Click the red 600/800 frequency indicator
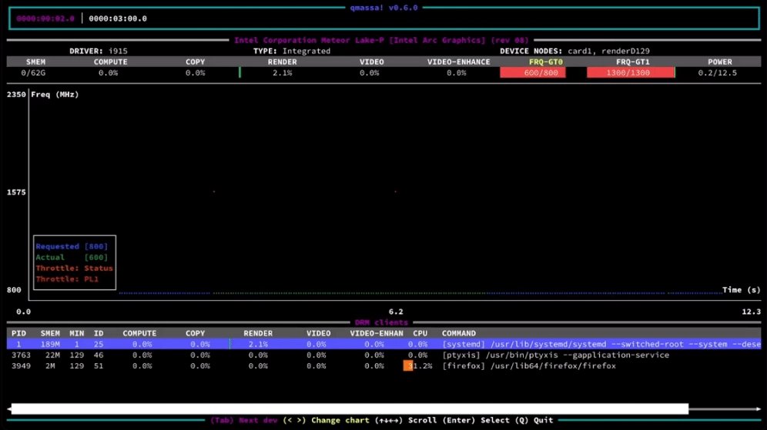This screenshot has width=767, height=430. click(x=533, y=72)
